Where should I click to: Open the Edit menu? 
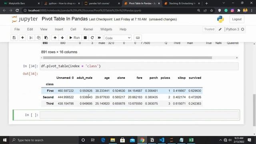click(30, 29)
